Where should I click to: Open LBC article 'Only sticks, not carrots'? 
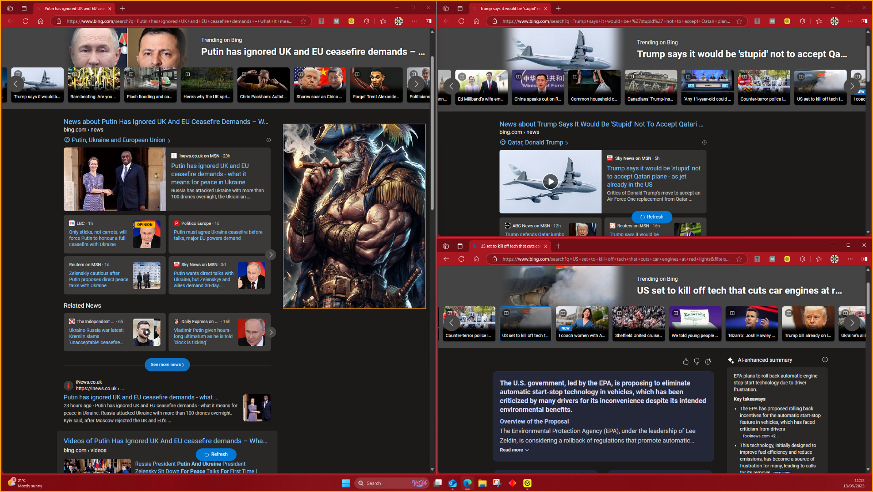click(98, 238)
